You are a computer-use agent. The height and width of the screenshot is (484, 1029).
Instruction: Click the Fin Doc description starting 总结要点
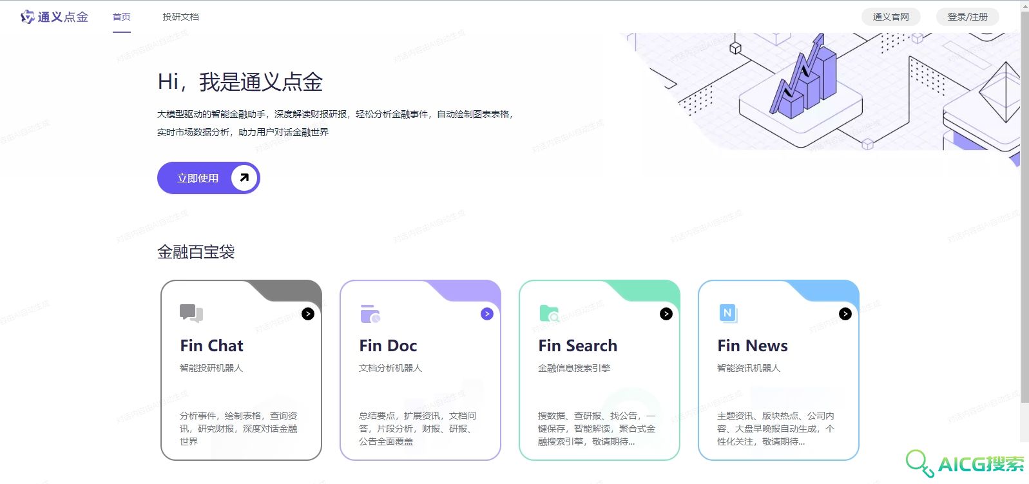tap(418, 429)
